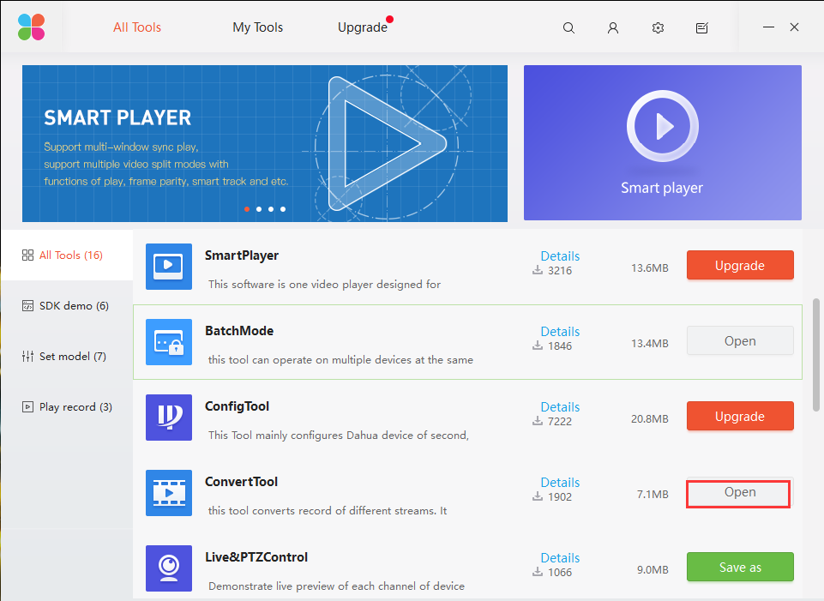
Task: Select All Tools (16) category
Action: click(67, 255)
